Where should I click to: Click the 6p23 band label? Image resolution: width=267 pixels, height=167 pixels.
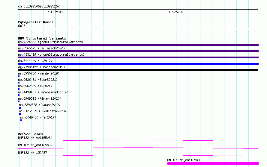pos(22,26)
